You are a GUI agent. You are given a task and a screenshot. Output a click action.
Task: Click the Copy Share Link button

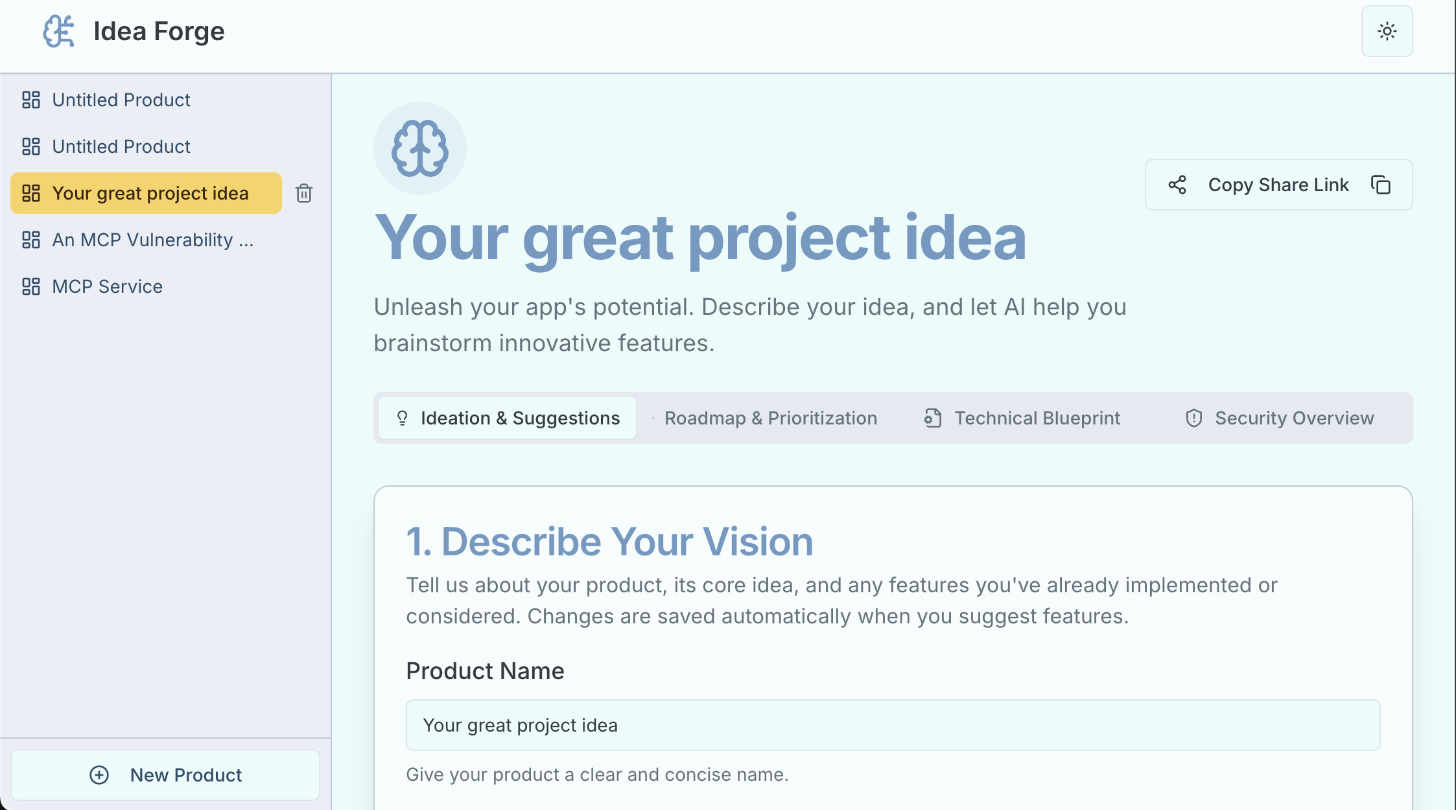(1278, 185)
